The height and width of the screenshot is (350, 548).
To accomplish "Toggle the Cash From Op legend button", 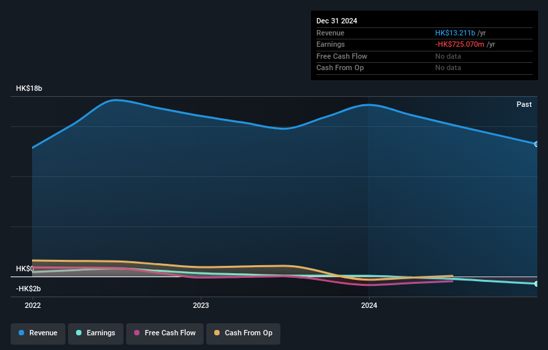I will [x=243, y=333].
